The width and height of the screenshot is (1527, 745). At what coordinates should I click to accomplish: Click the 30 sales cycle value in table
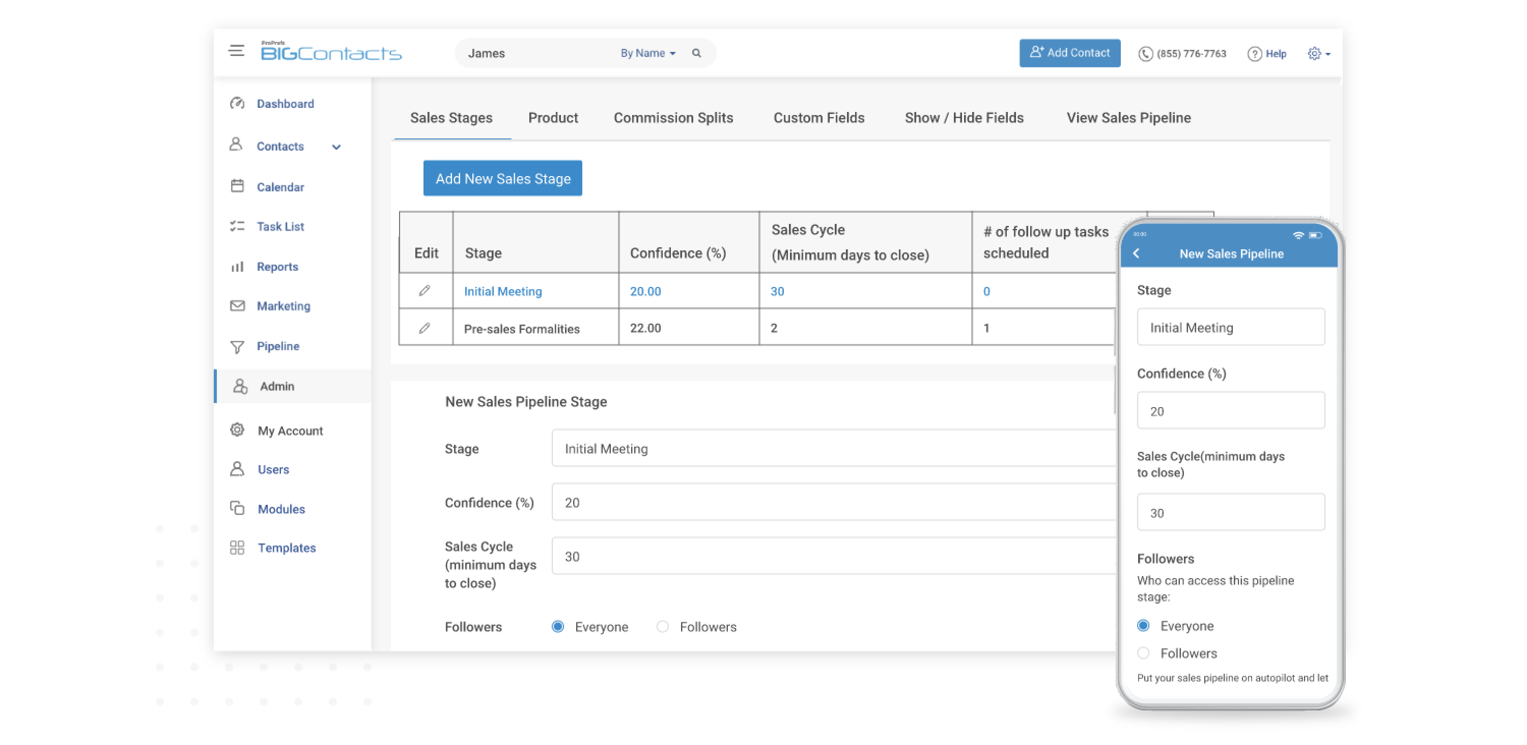(777, 292)
